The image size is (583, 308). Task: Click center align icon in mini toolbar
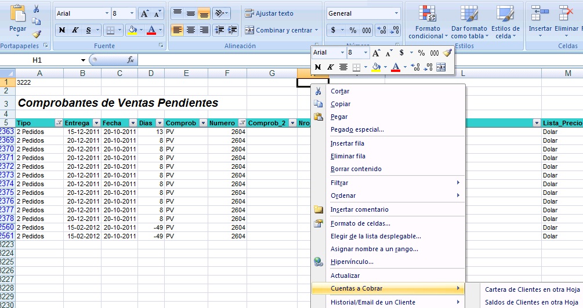[343, 67]
